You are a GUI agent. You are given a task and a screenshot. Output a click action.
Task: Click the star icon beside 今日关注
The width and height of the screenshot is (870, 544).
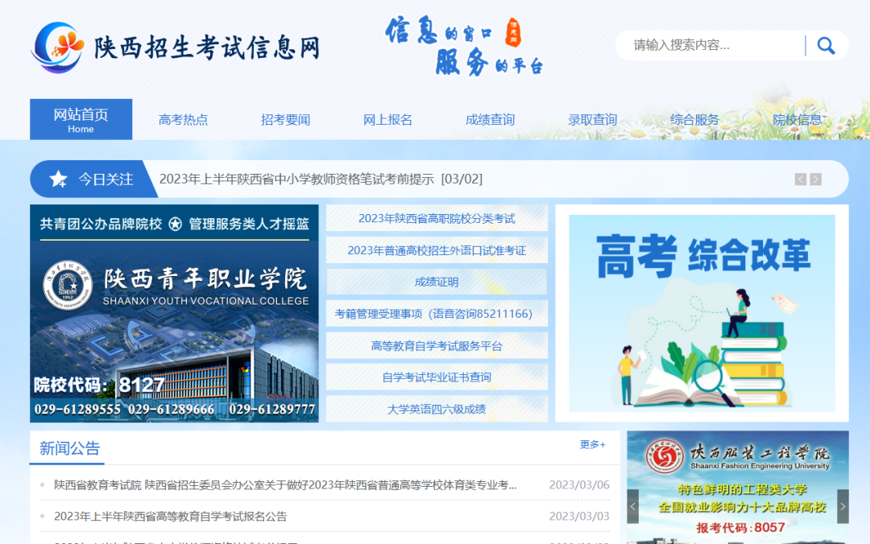click(x=59, y=179)
